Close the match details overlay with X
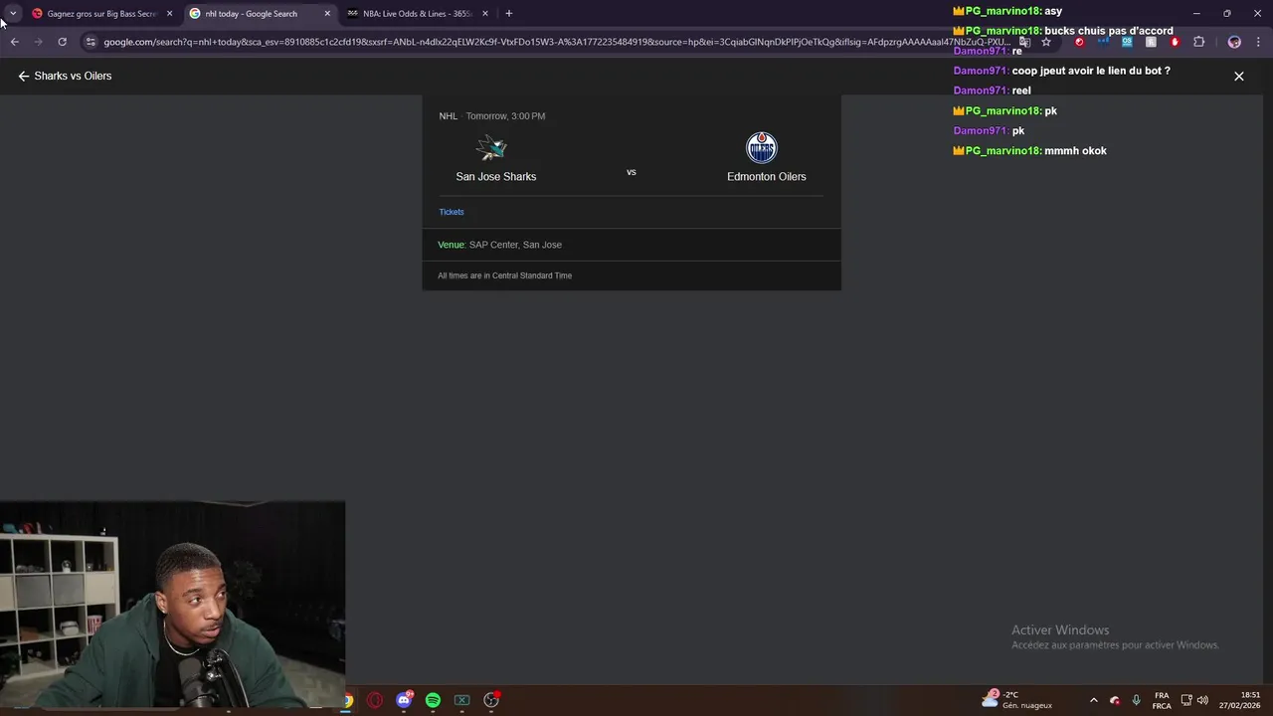1273x716 pixels. 1239,76
